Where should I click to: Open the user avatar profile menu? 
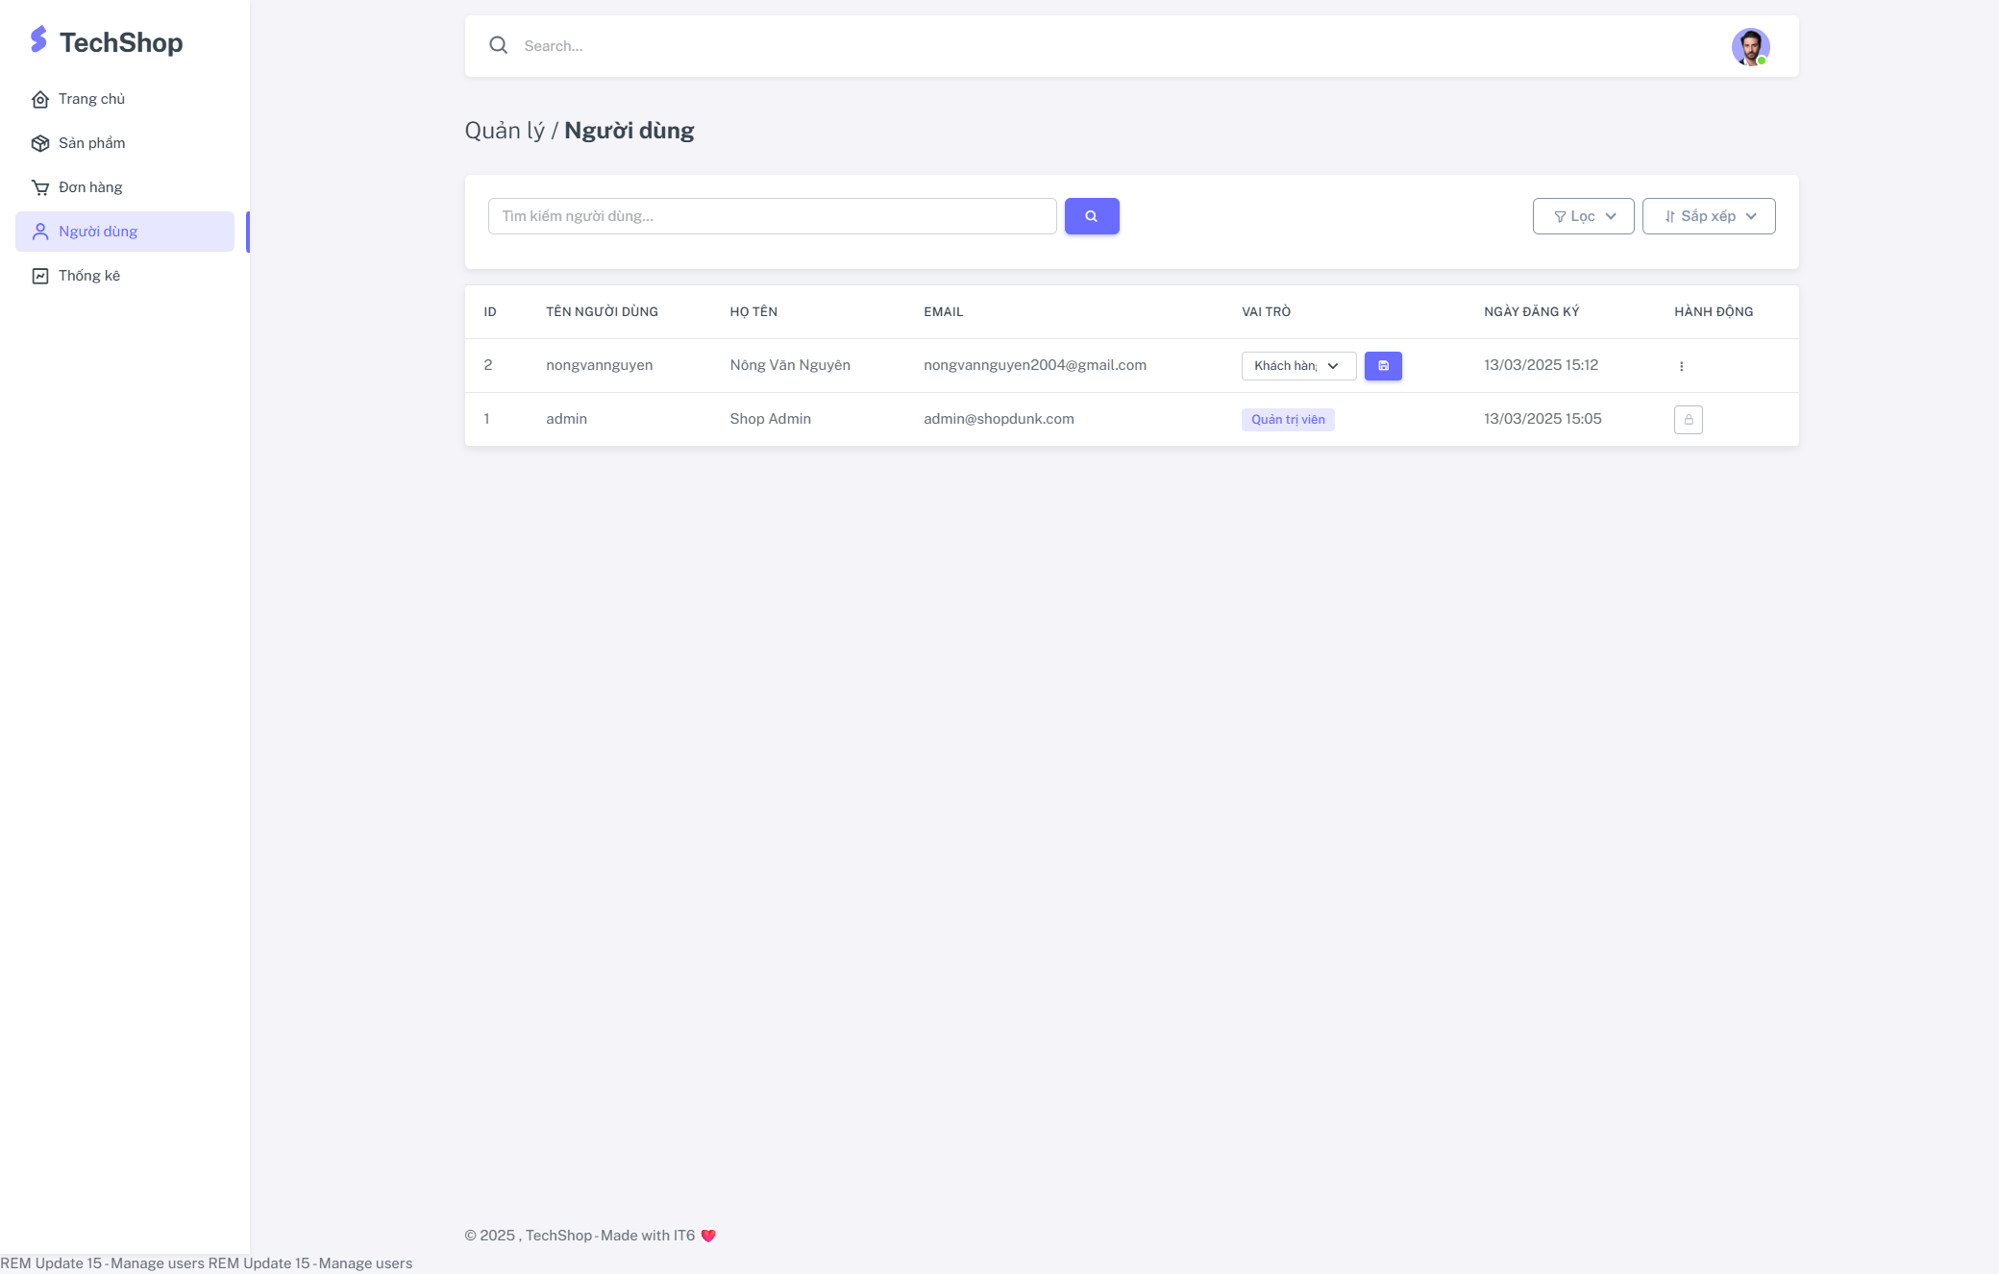coord(1750,46)
